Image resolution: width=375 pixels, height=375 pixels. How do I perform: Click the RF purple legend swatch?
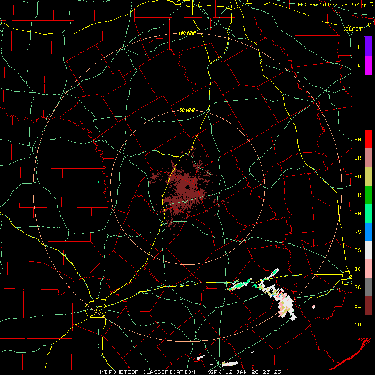point(368,47)
